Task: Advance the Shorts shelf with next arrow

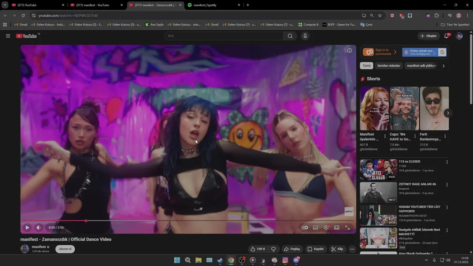Action: (448, 113)
